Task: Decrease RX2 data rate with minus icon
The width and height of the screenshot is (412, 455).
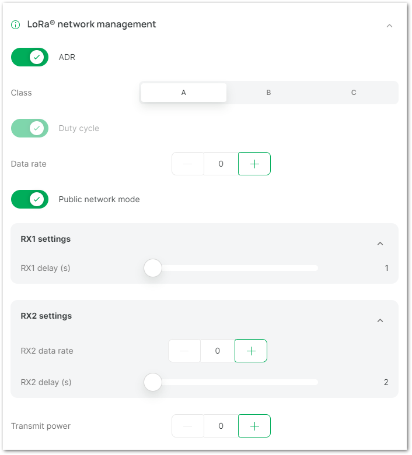Action: point(184,351)
